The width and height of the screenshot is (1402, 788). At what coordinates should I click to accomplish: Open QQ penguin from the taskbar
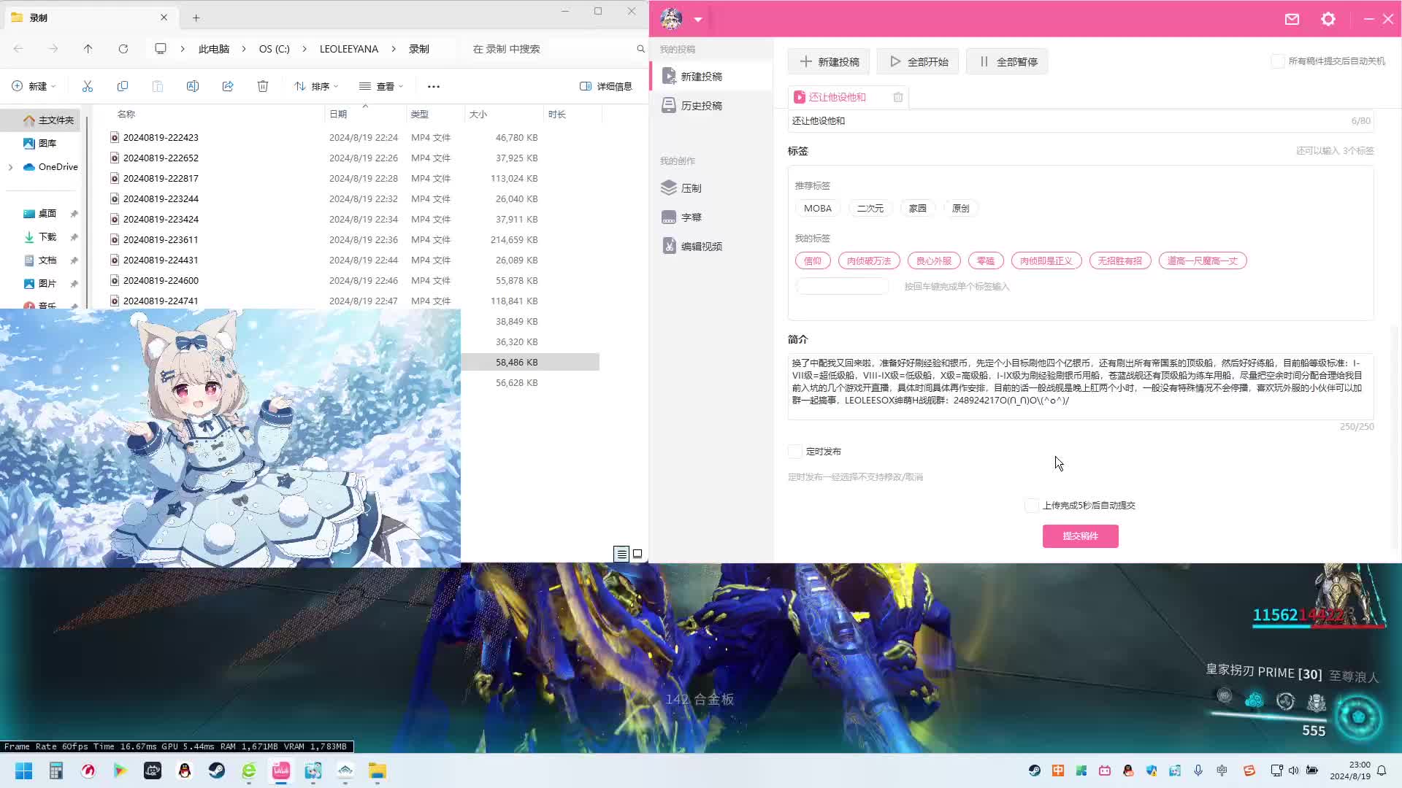(185, 770)
